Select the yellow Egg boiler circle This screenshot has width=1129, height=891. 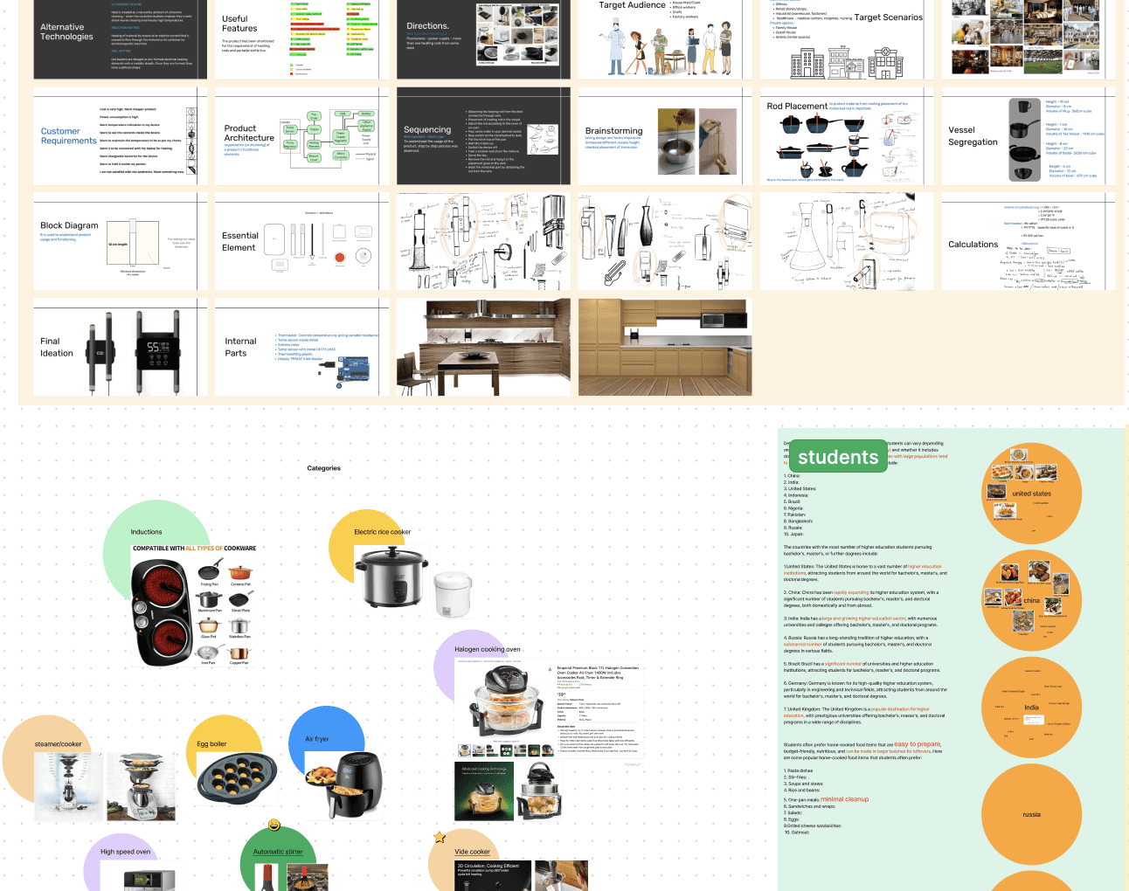[x=225, y=754]
